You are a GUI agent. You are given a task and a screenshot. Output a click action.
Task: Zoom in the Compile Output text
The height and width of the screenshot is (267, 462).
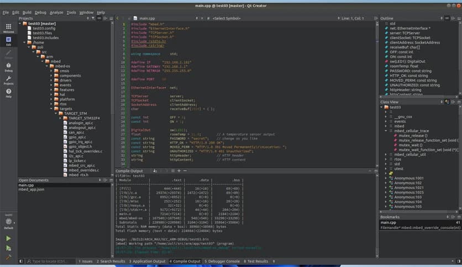coord(179,170)
